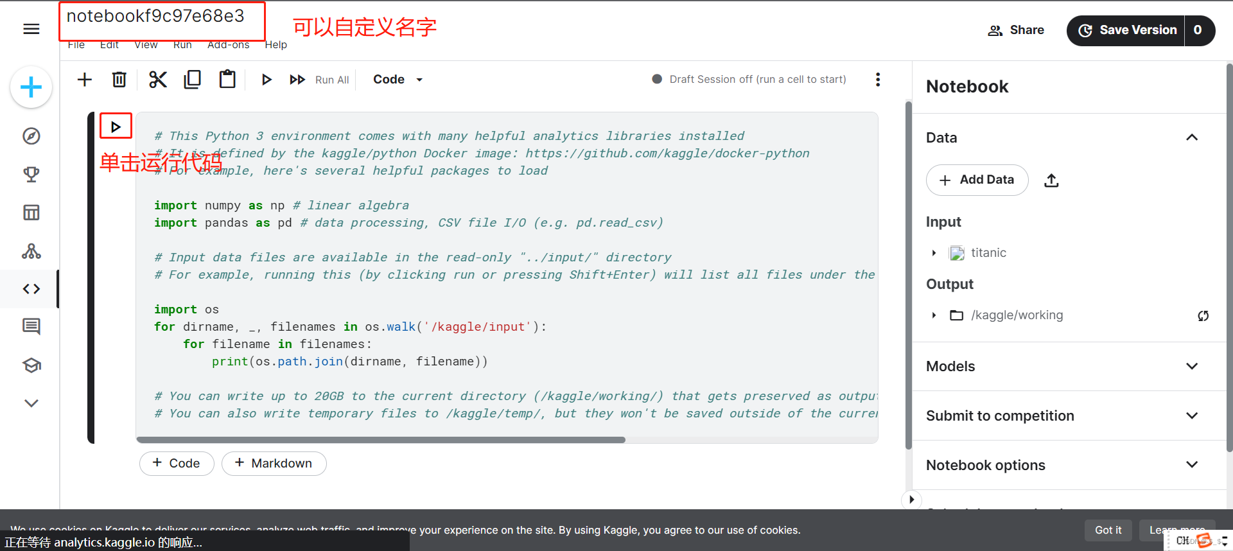Screen dimensions: 1233x551
Task: Open the three-dot more options menu
Action: (x=877, y=80)
